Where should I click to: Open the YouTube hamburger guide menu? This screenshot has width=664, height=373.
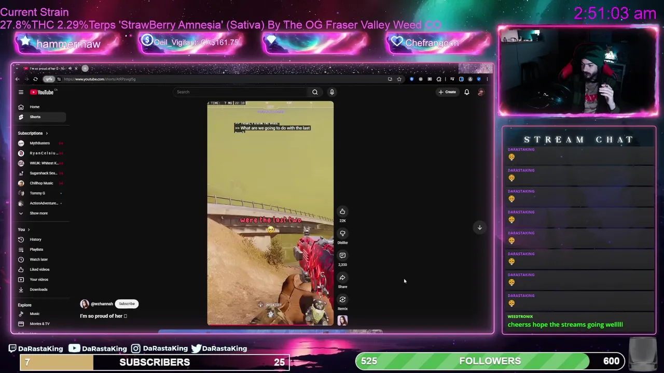(21, 92)
